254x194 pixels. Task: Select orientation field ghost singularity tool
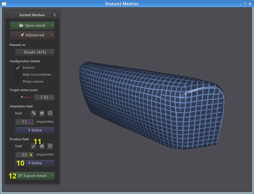tap(50, 113)
